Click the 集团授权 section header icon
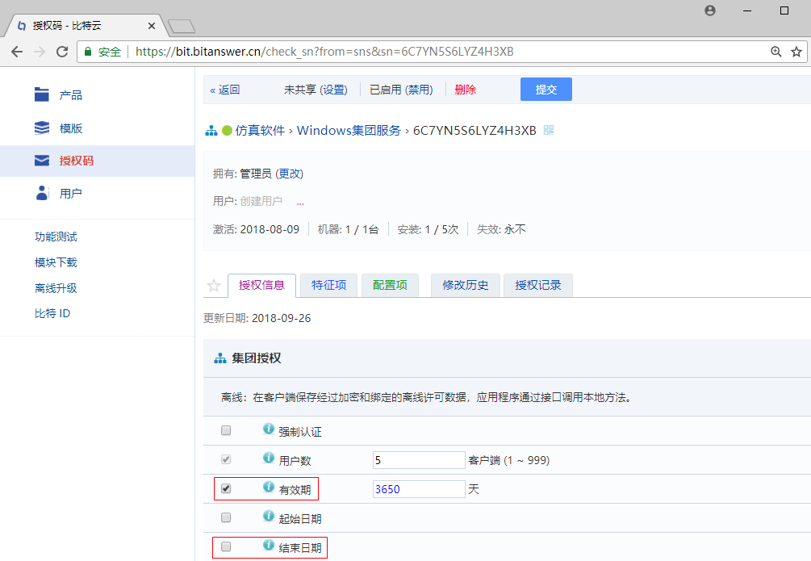The width and height of the screenshot is (811, 561). point(219,358)
